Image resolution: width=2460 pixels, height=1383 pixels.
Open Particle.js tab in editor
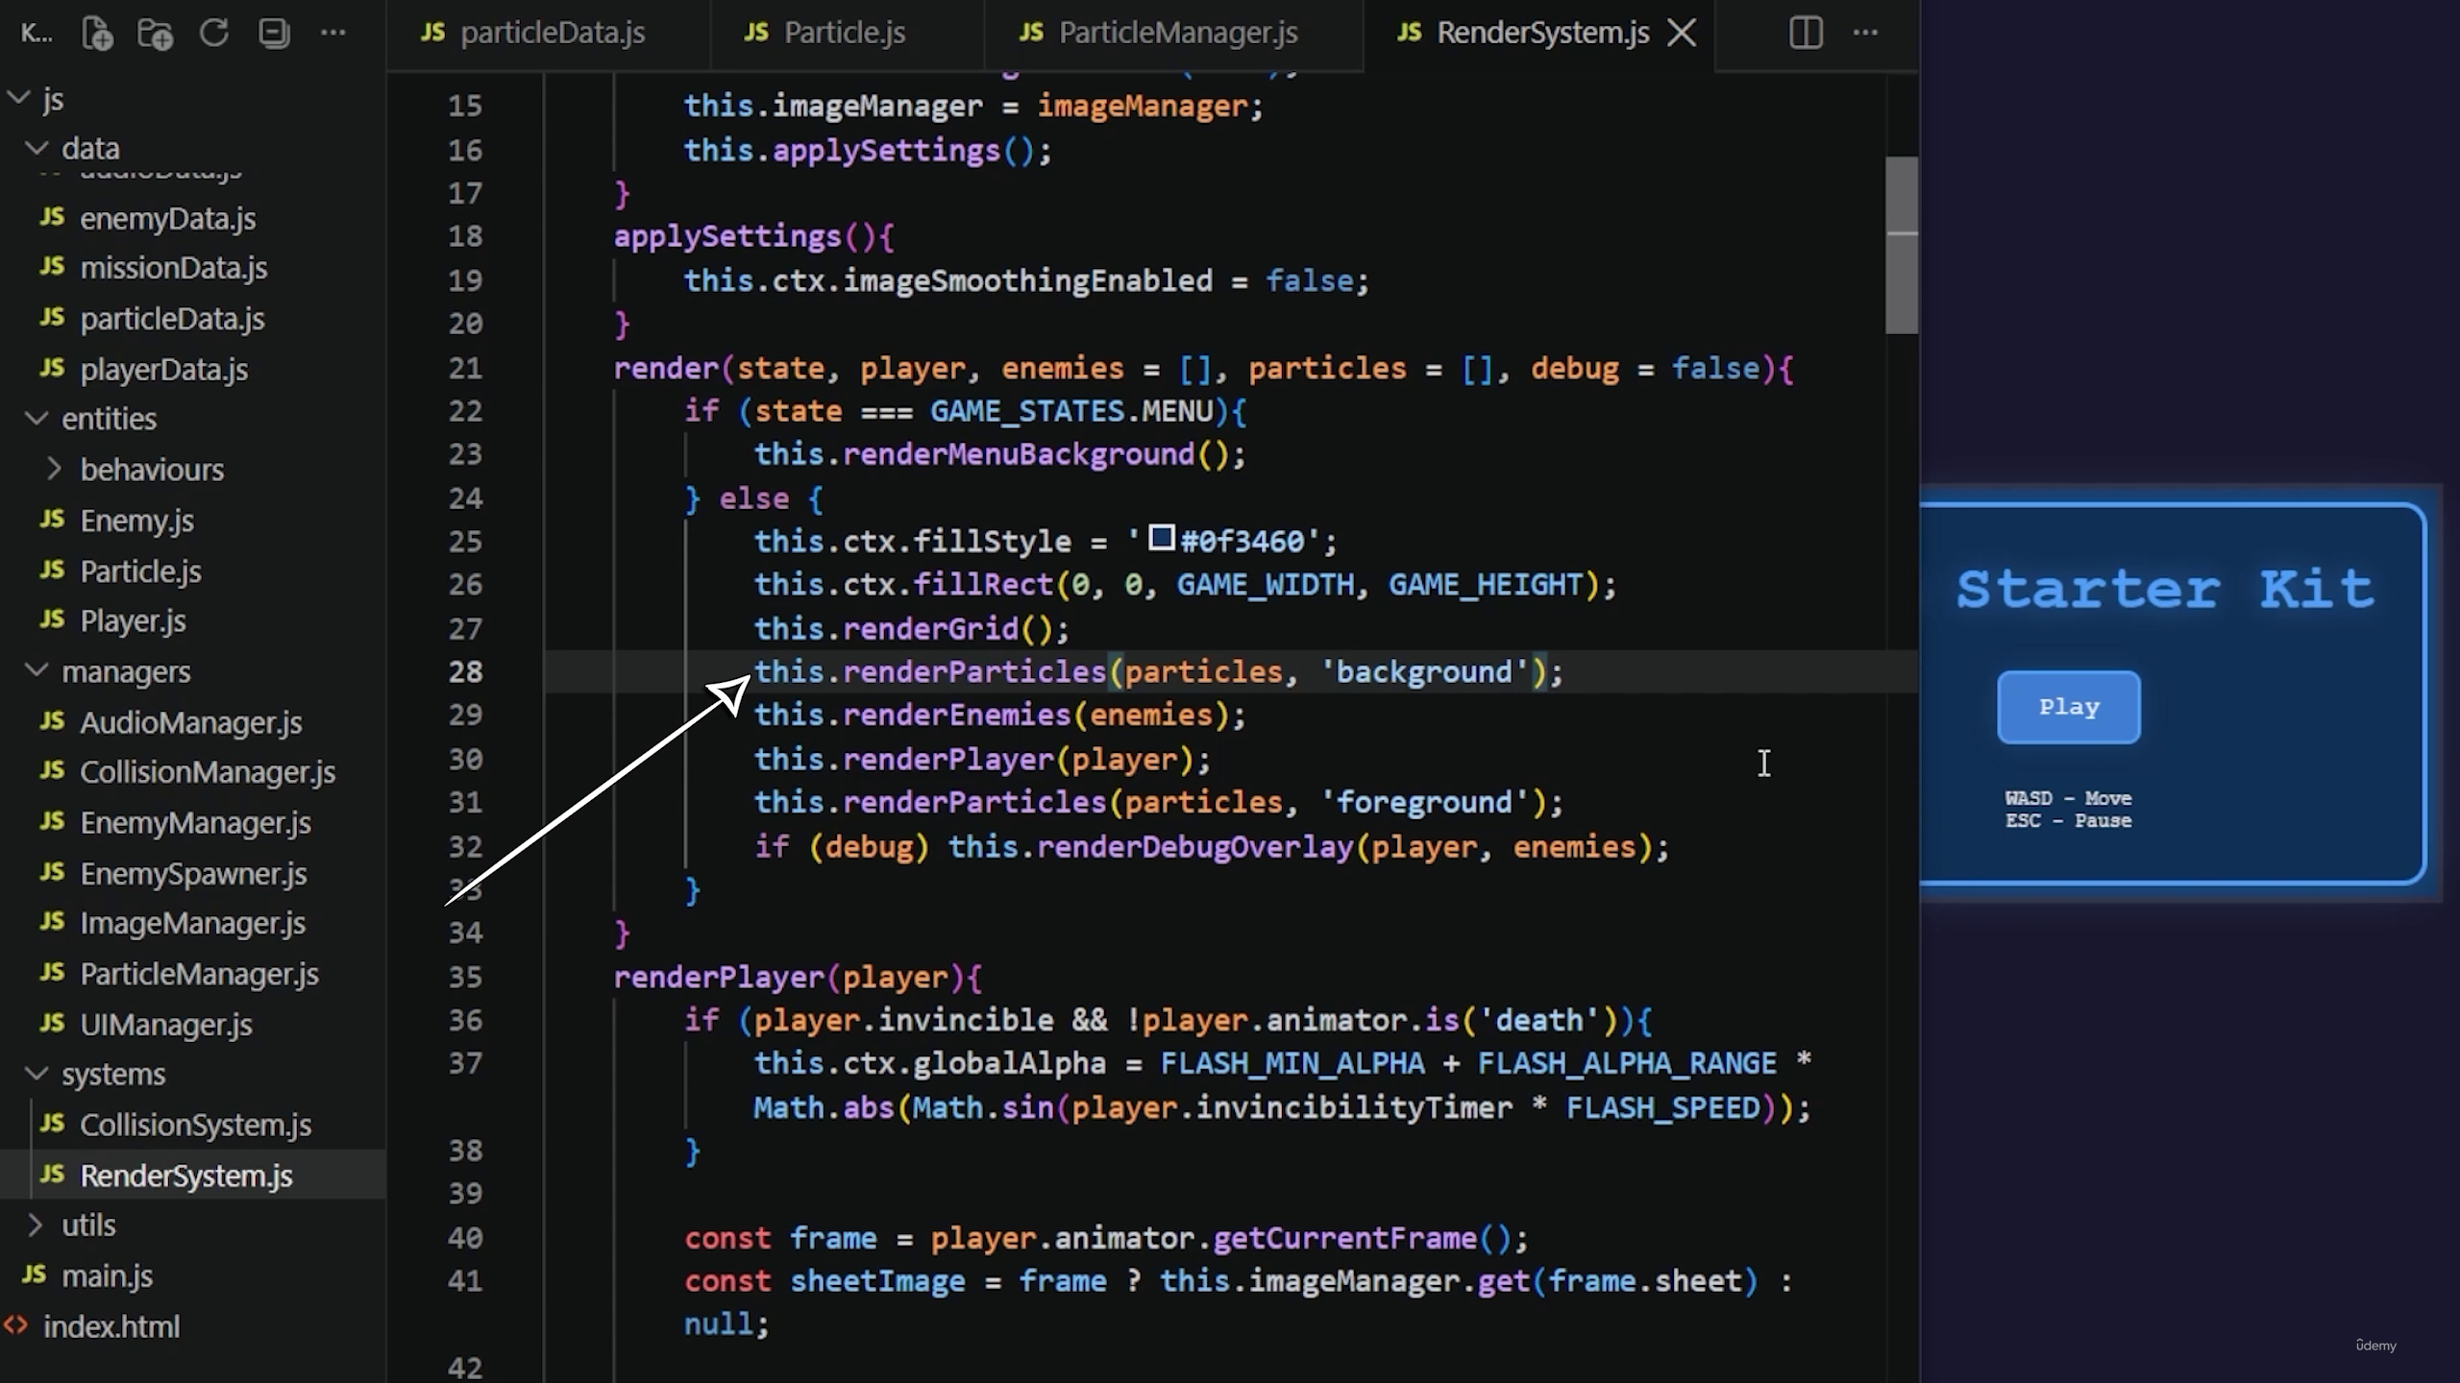click(x=846, y=33)
